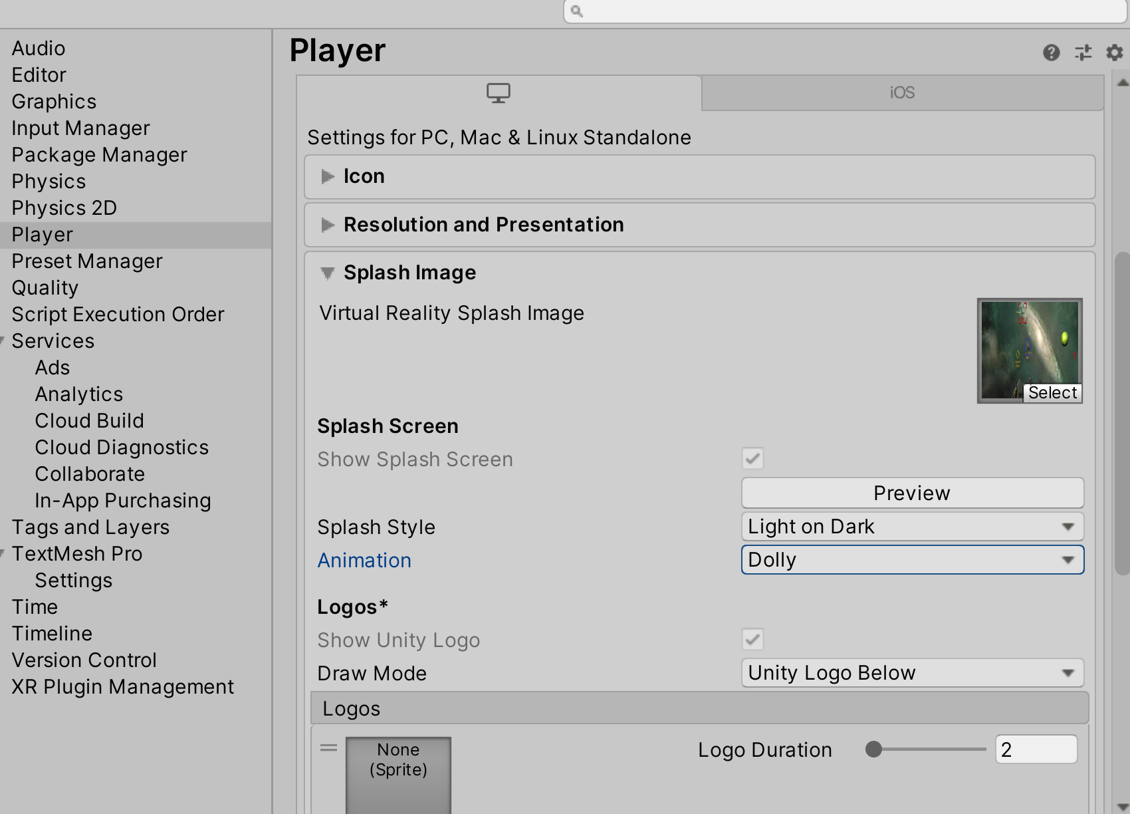The image size is (1130, 814).
Task: Open the Presets icon next to the help icon
Action: (1083, 53)
